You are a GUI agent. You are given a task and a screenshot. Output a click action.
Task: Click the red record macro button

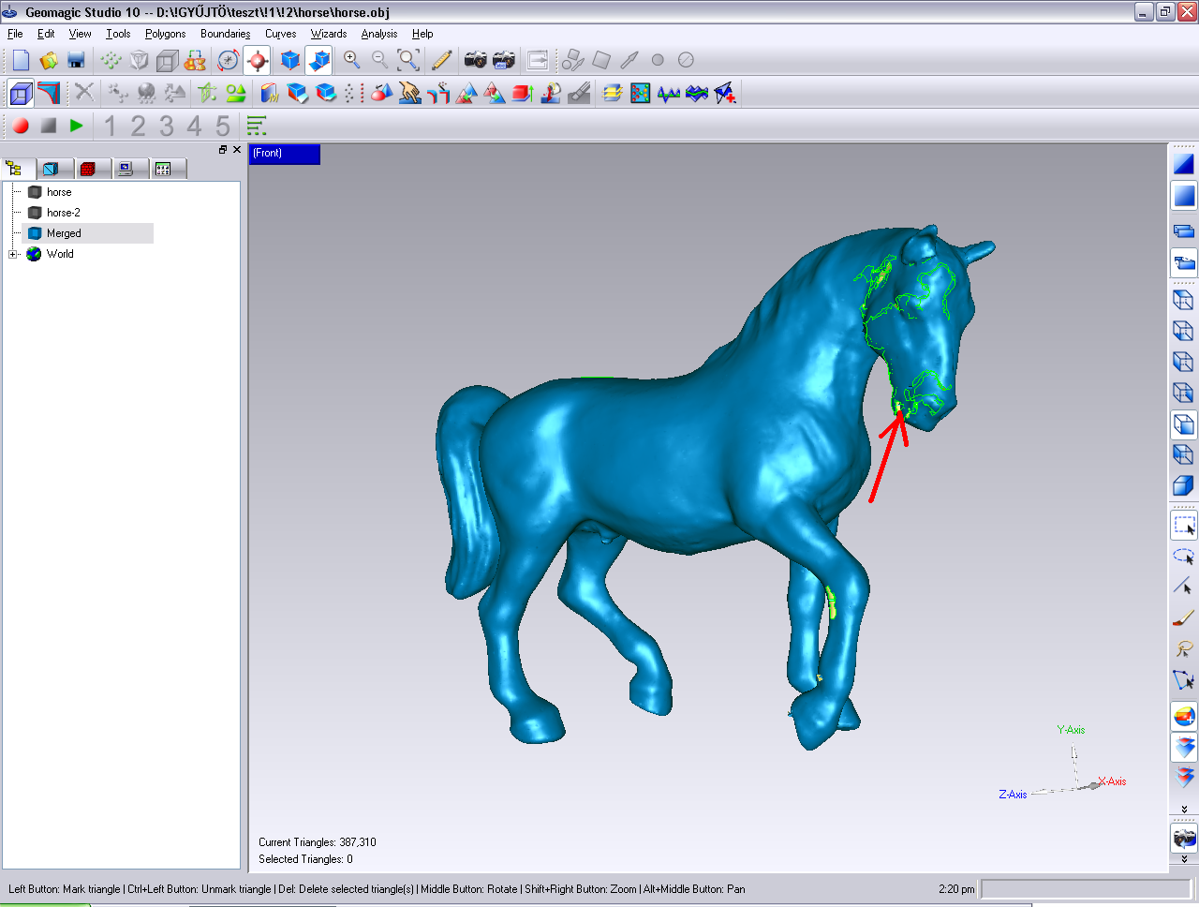click(x=21, y=126)
